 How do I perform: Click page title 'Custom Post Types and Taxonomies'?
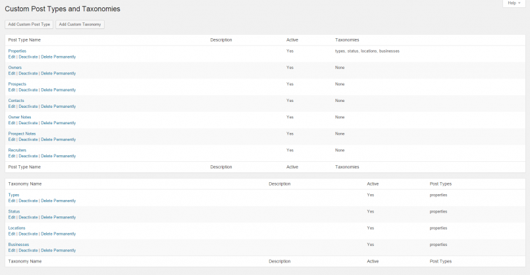[x=63, y=9]
